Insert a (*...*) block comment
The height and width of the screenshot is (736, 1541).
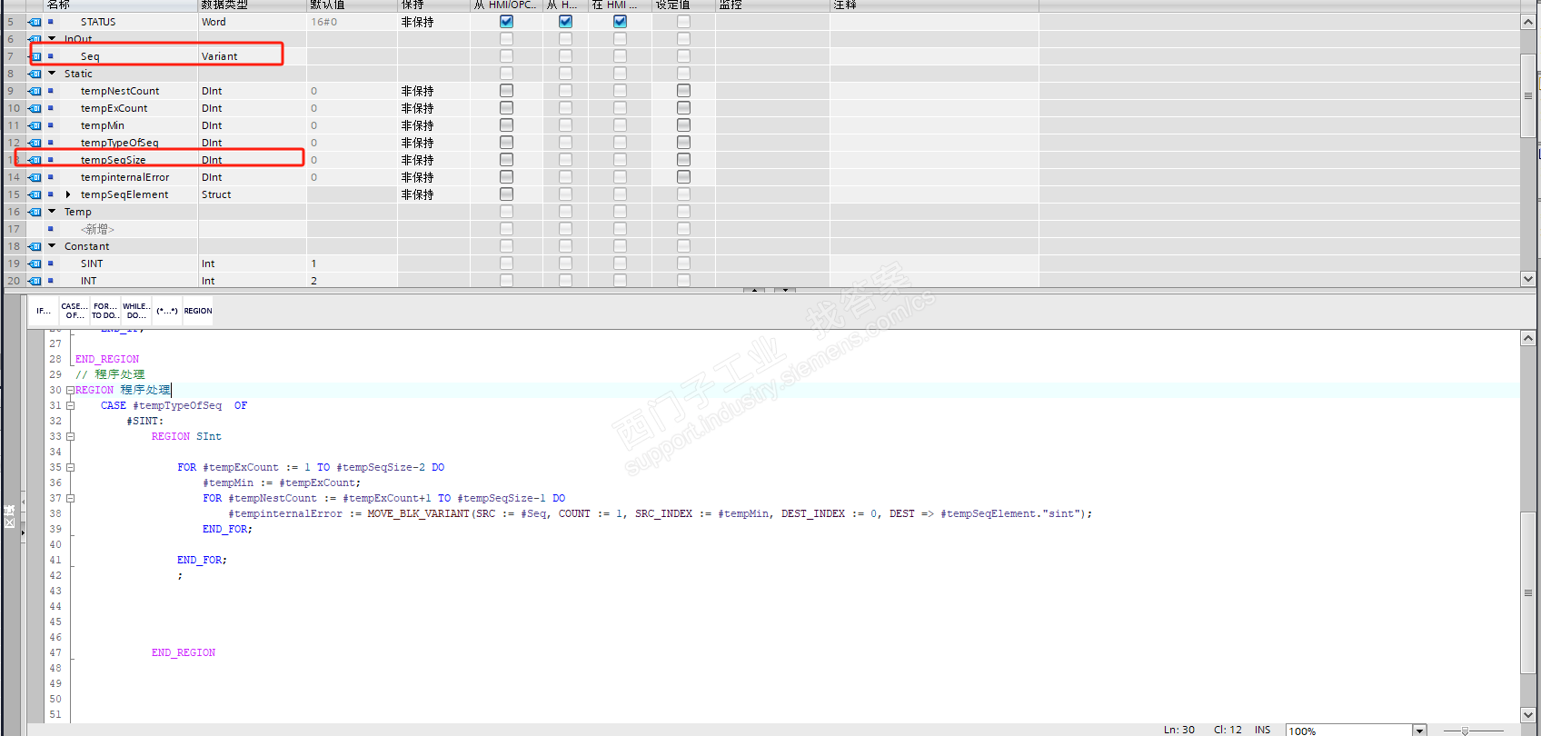pos(167,311)
